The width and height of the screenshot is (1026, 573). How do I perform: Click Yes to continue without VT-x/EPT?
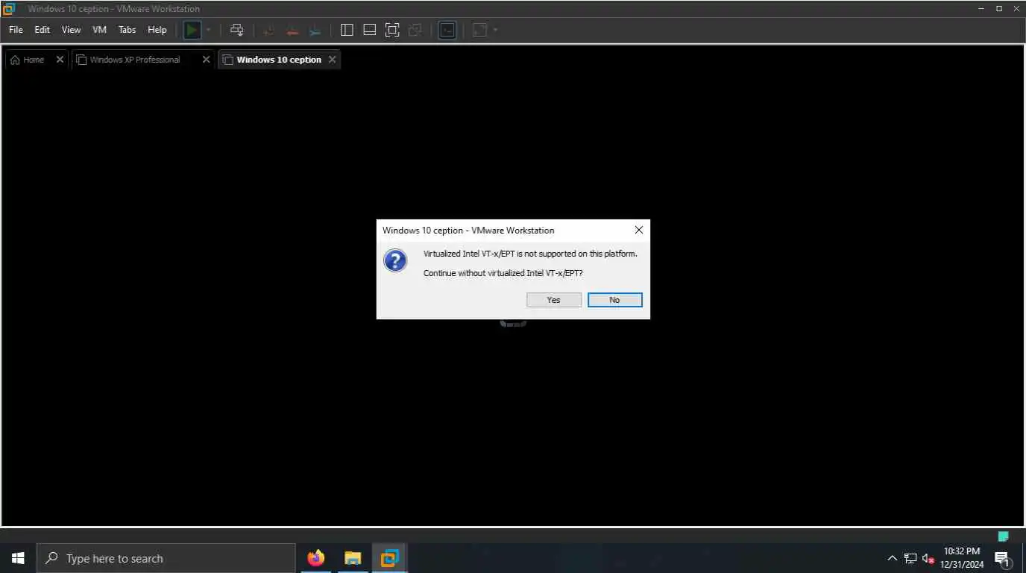[553, 300]
